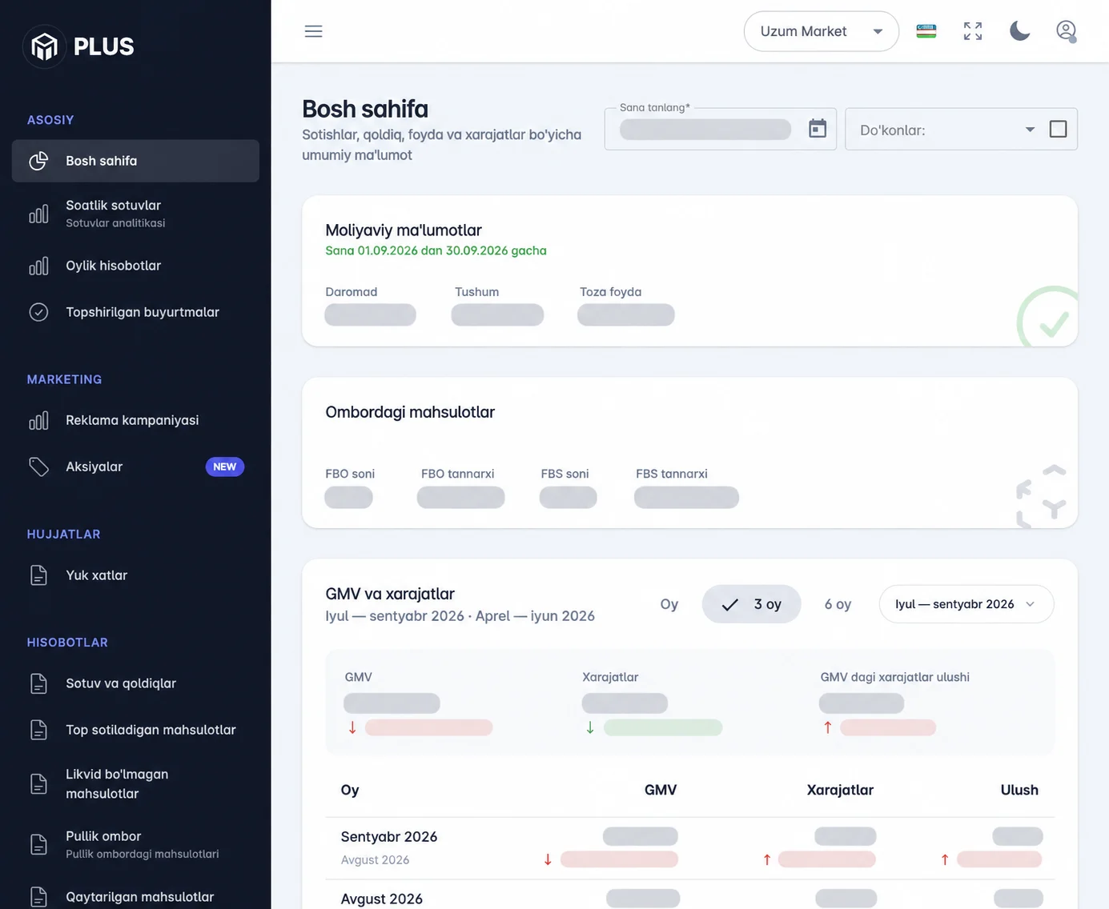Click the Avgust 2026 bold row label

click(382, 899)
